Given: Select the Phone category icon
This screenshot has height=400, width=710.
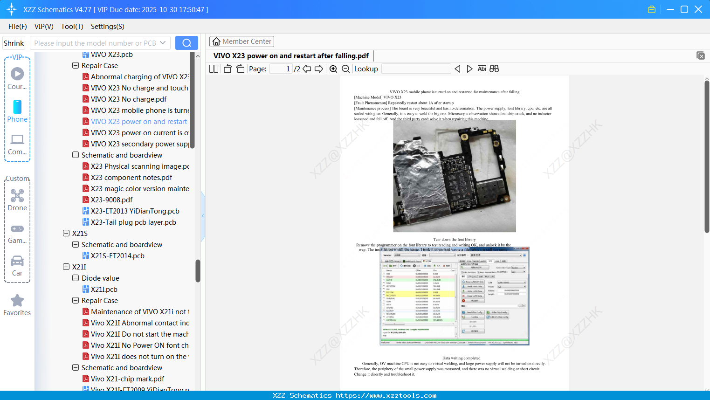Looking at the screenshot, I should click(17, 107).
